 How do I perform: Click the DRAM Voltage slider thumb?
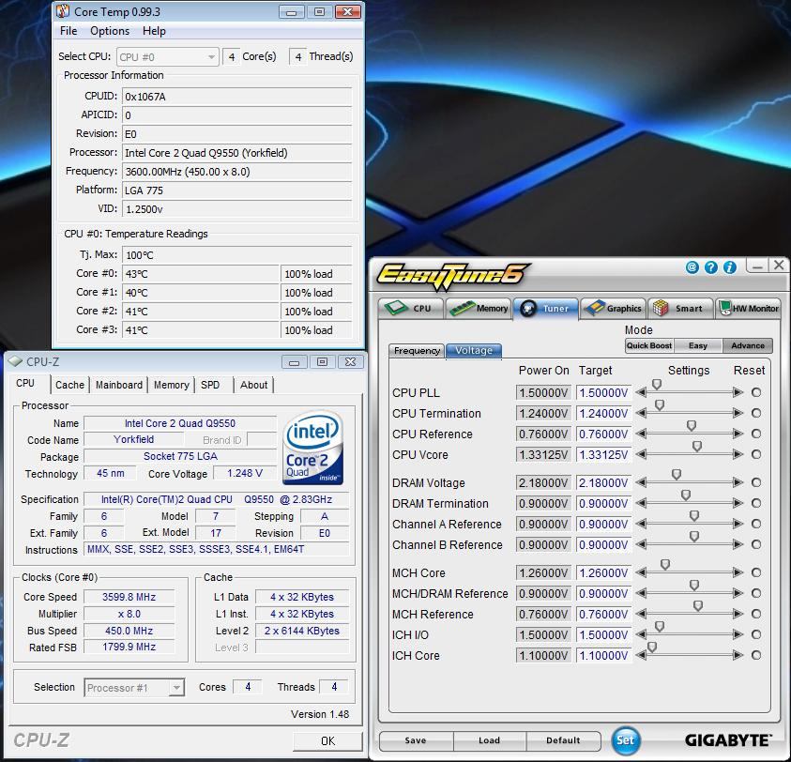pyautogui.click(x=677, y=475)
